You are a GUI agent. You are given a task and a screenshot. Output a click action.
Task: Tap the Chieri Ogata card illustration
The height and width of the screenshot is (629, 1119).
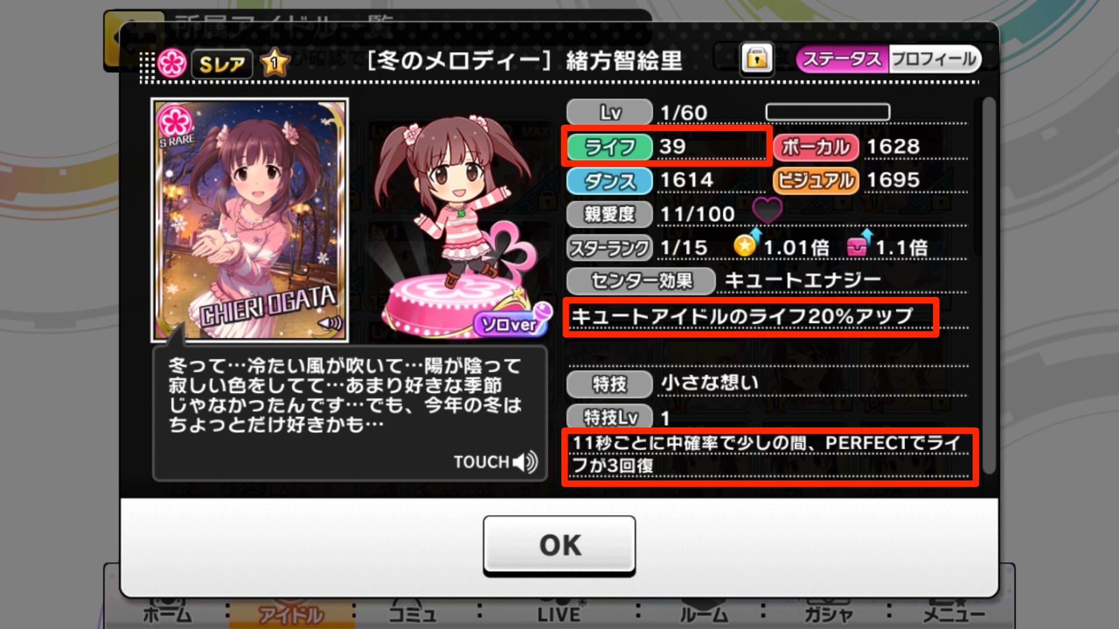click(x=249, y=220)
